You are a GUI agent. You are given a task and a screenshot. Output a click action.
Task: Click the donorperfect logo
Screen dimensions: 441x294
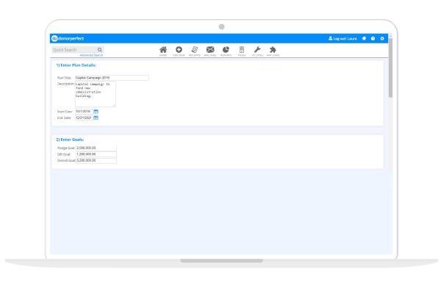click(x=68, y=38)
